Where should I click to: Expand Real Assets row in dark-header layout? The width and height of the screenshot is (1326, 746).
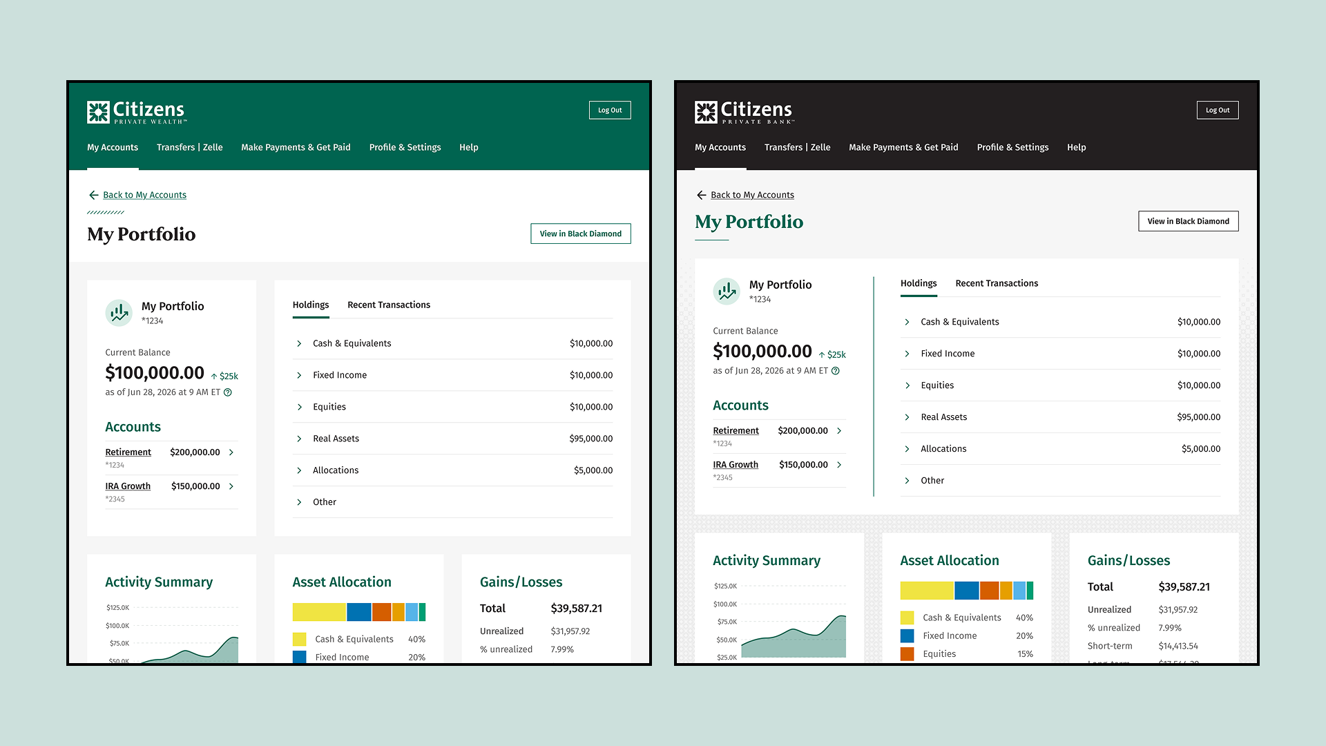[x=907, y=417]
